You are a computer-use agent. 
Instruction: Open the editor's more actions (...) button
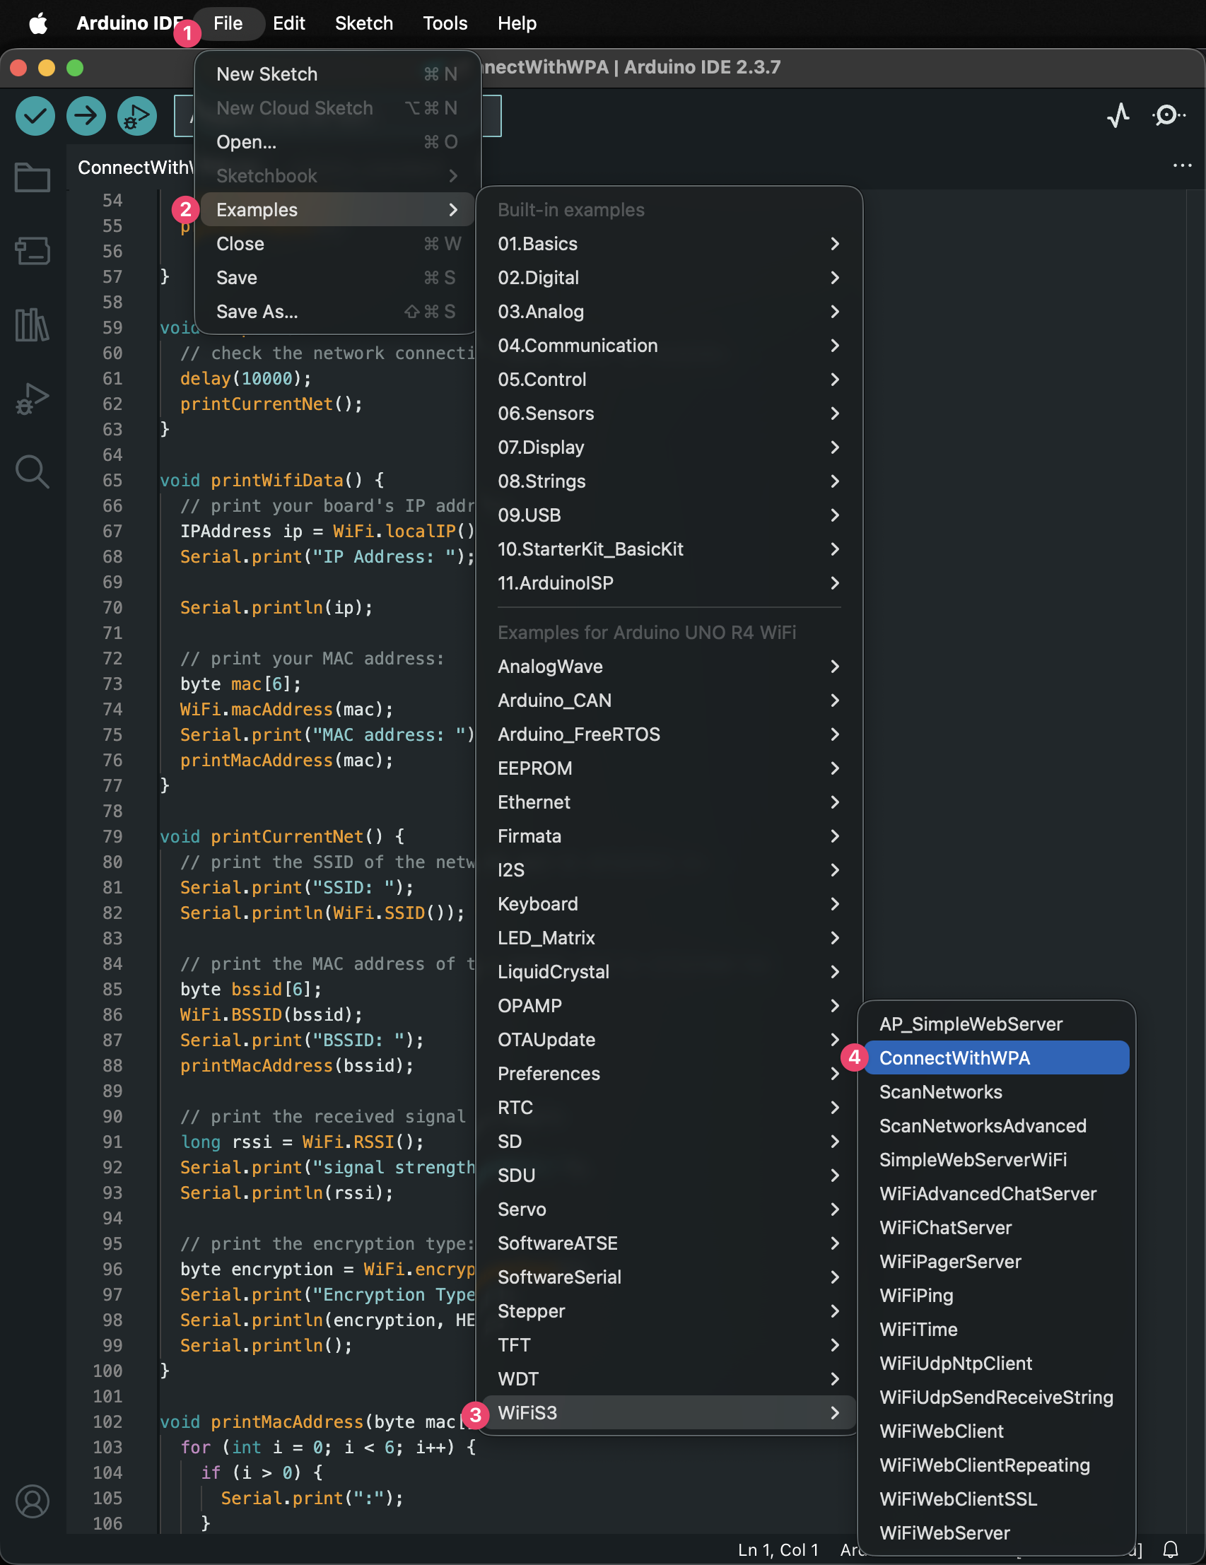tap(1182, 165)
